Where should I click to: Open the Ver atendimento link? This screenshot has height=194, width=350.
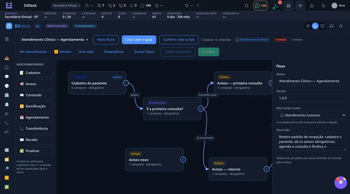[35, 52]
